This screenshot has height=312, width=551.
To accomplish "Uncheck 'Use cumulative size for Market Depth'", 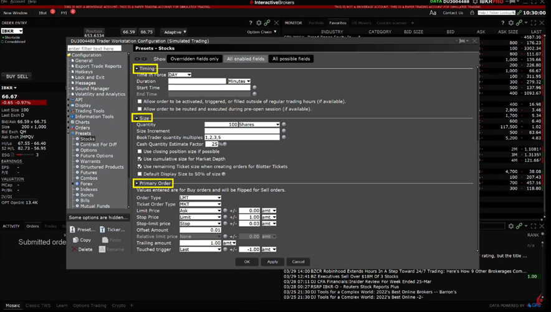I will (x=140, y=159).
